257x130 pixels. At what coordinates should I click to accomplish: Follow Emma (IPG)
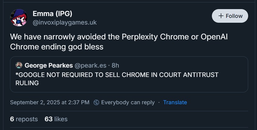coord(230,16)
